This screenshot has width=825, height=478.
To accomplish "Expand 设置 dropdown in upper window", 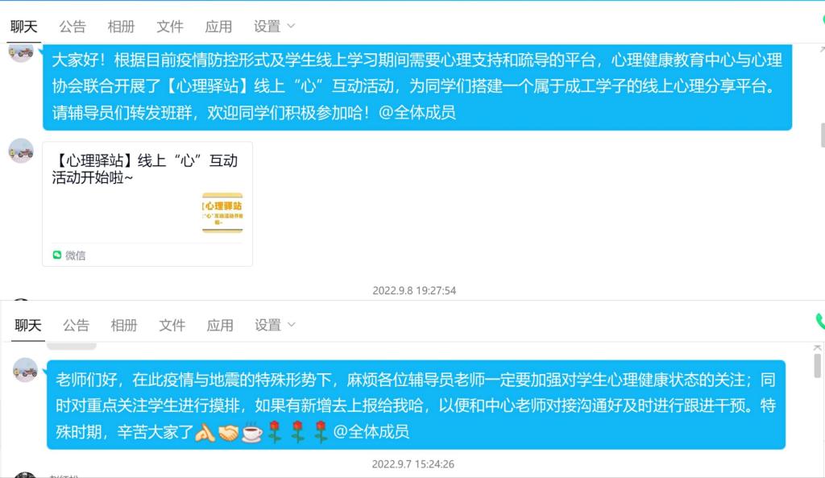I will 274,27.
